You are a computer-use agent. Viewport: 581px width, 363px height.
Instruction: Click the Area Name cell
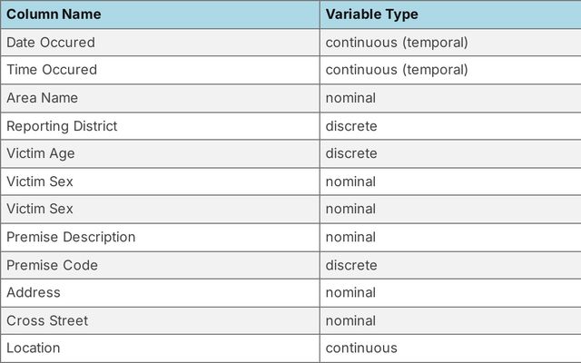click(43, 98)
